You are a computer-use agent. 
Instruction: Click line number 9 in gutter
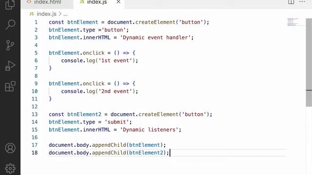pyautogui.click(x=36, y=84)
